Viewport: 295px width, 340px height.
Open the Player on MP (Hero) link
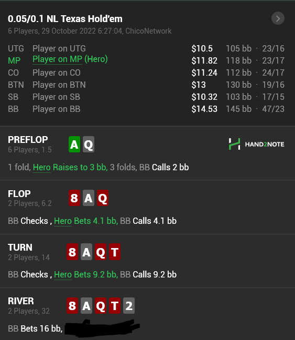(x=70, y=59)
